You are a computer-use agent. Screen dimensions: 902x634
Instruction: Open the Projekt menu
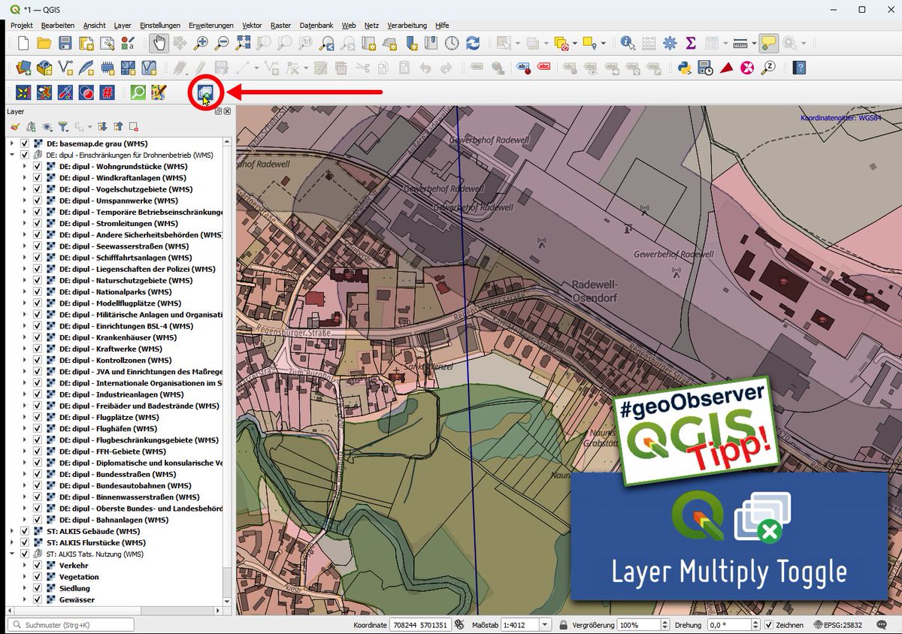22,25
